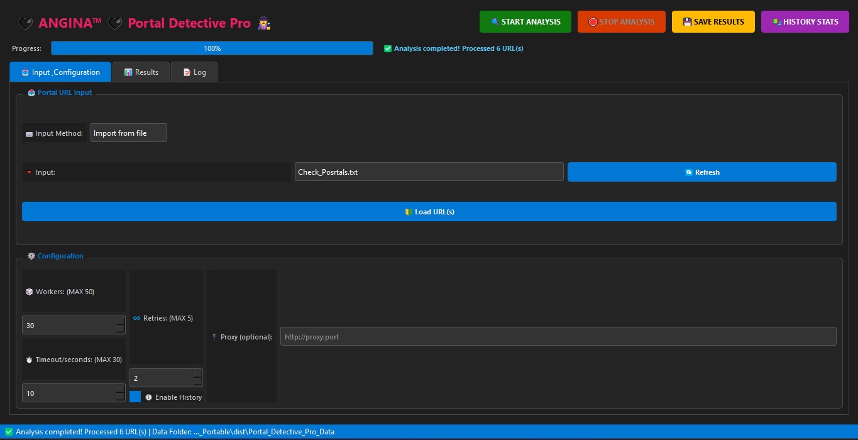Click the green checkmark in status bar
858x440 pixels.
(9, 432)
